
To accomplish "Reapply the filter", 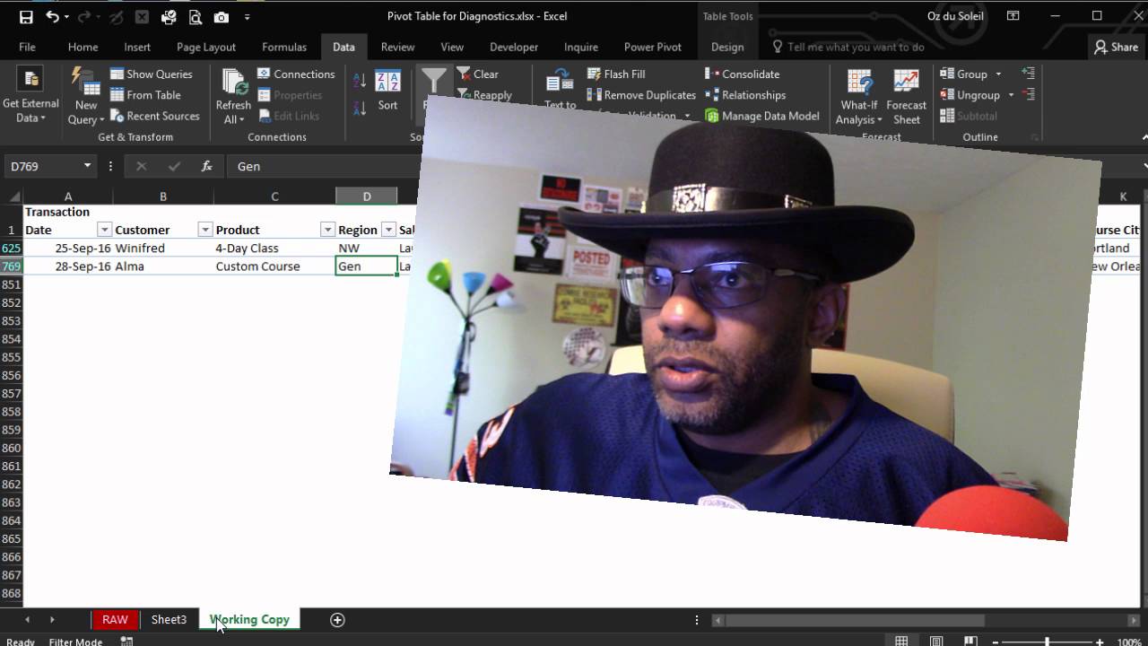I will pos(484,94).
